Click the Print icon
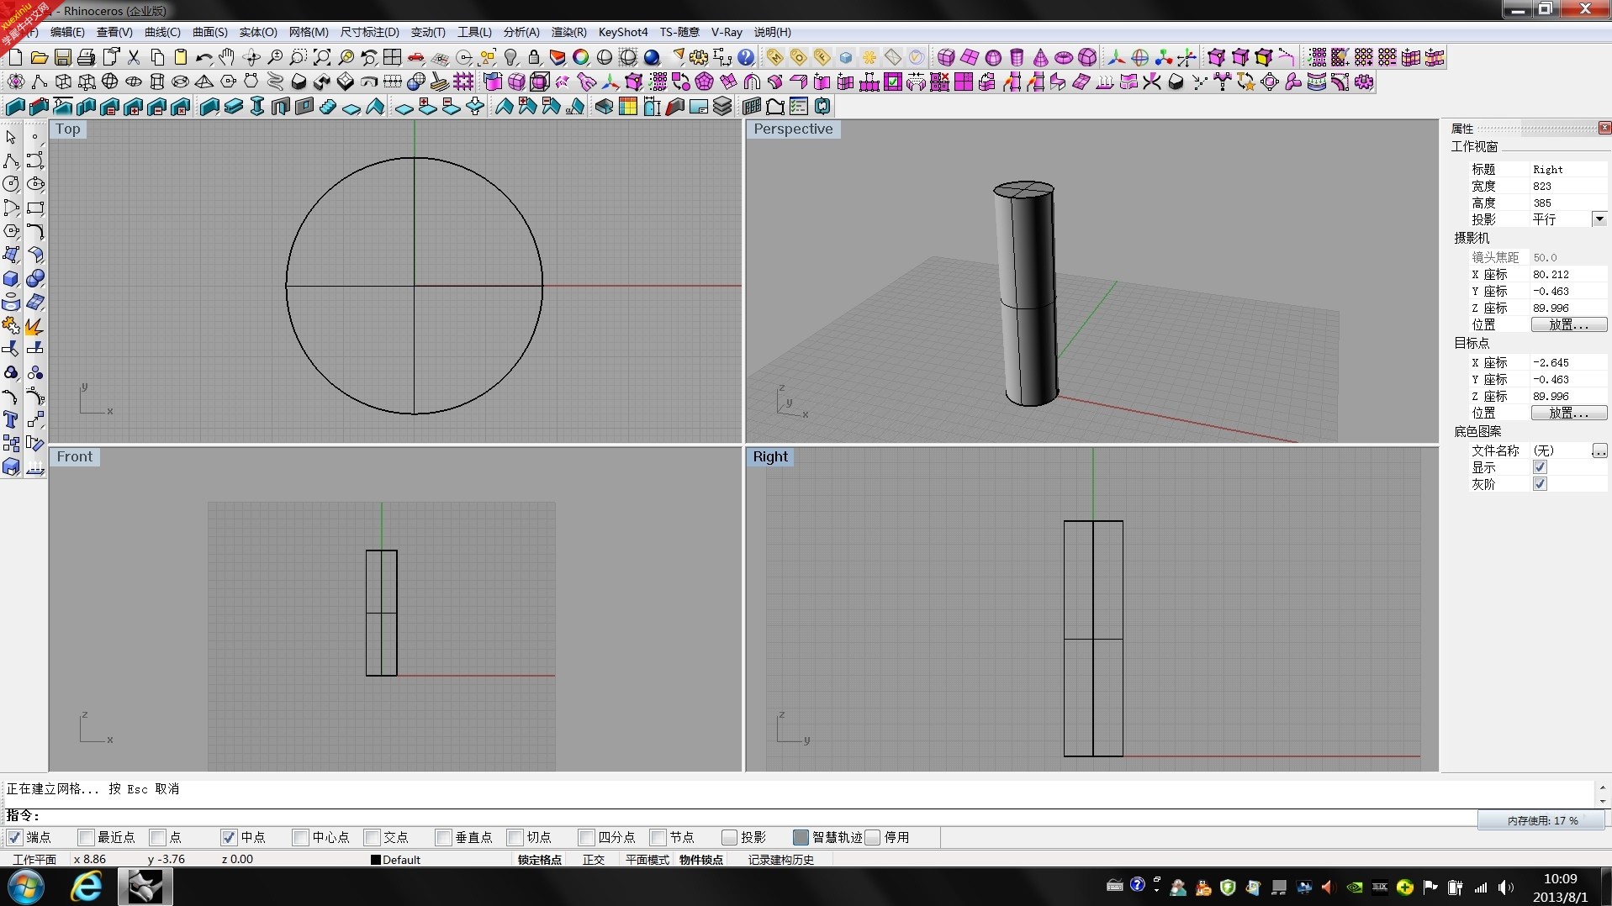This screenshot has width=1612, height=906. point(86,57)
